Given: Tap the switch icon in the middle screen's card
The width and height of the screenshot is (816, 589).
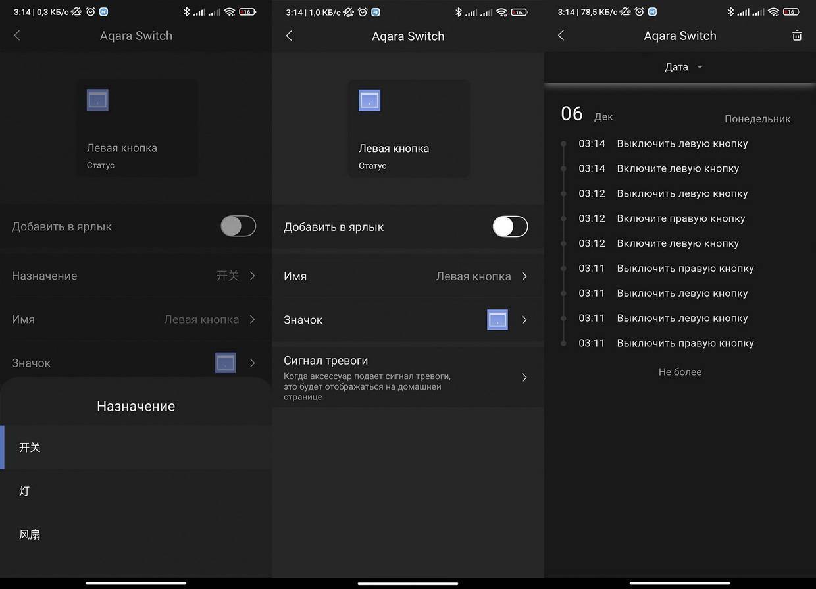Looking at the screenshot, I should pyautogui.click(x=369, y=100).
